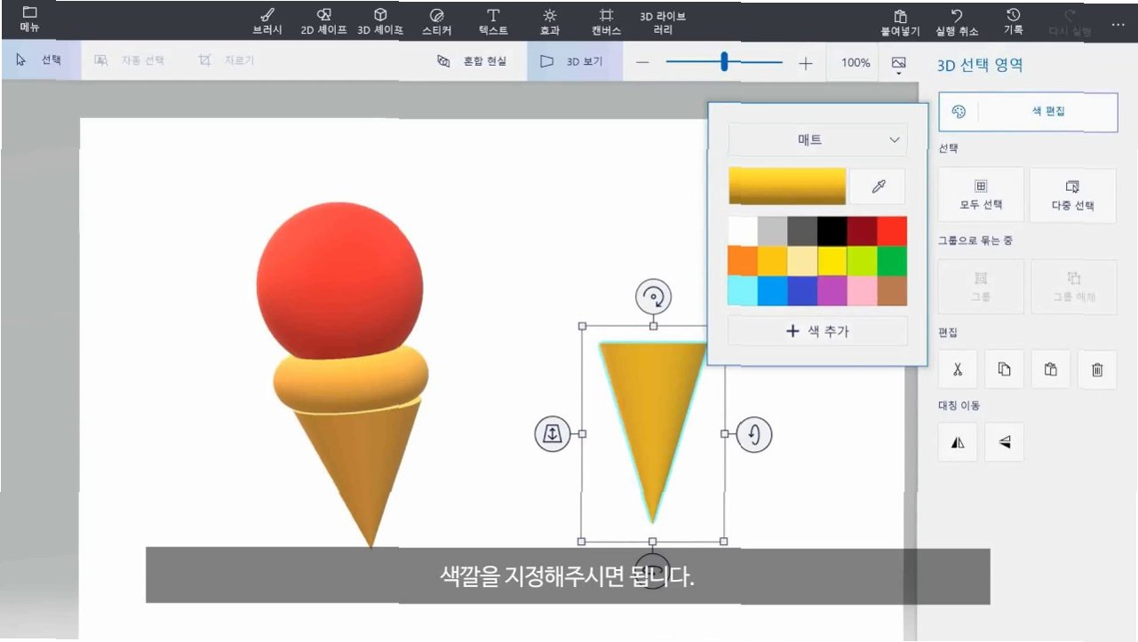The image size is (1138, 642).
Task: Click the 다시 실행 redo button
Action: (x=1070, y=22)
